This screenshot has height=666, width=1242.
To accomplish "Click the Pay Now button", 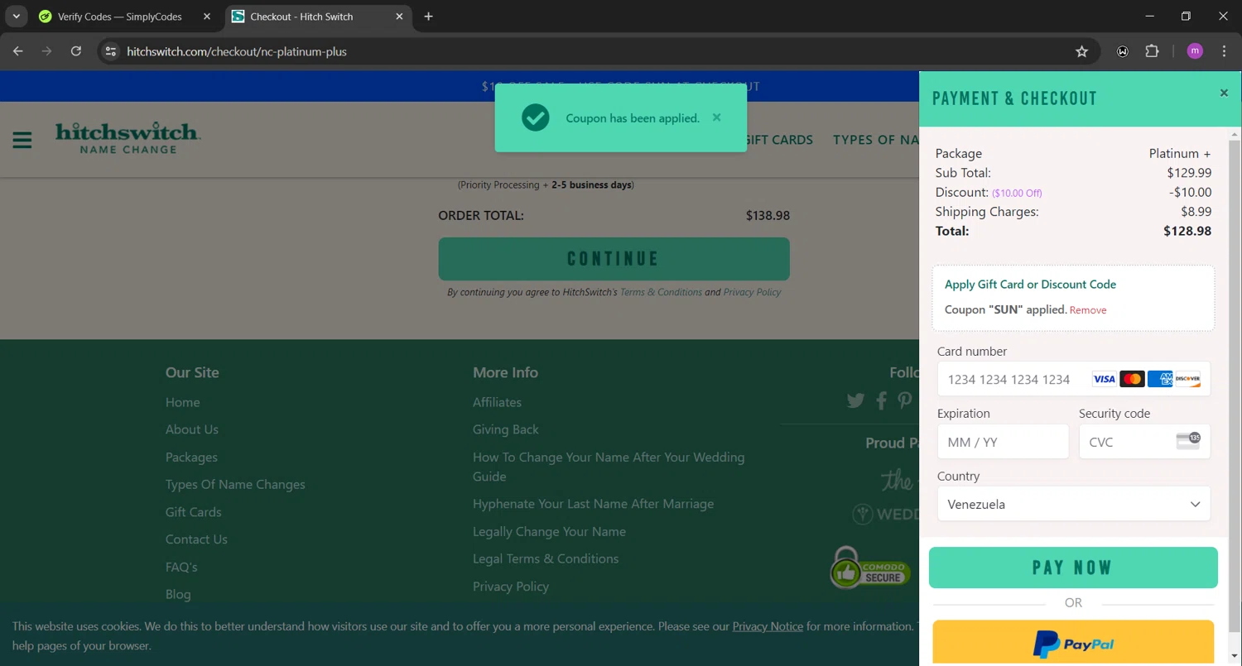I will [1073, 568].
